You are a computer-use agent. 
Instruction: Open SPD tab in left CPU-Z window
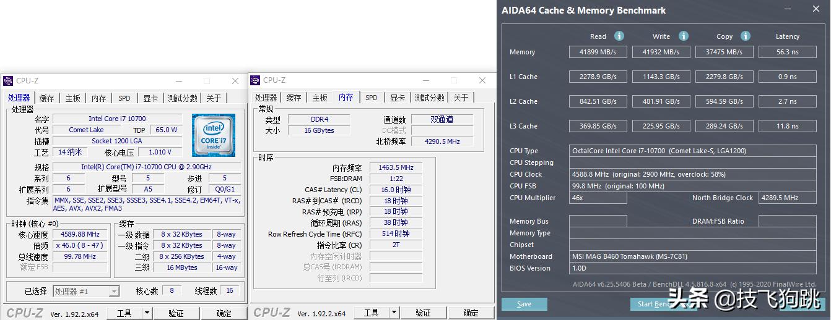click(x=124, y=98)
